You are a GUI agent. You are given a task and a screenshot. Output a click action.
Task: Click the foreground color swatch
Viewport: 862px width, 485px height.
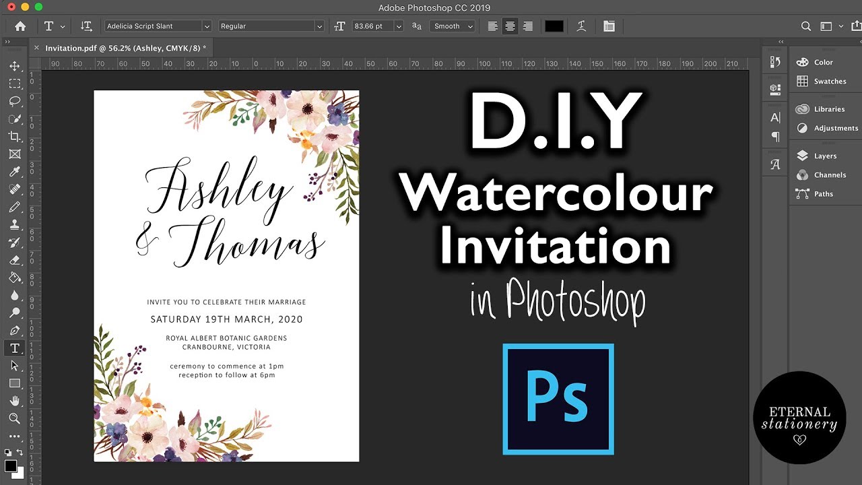(11, 465)
